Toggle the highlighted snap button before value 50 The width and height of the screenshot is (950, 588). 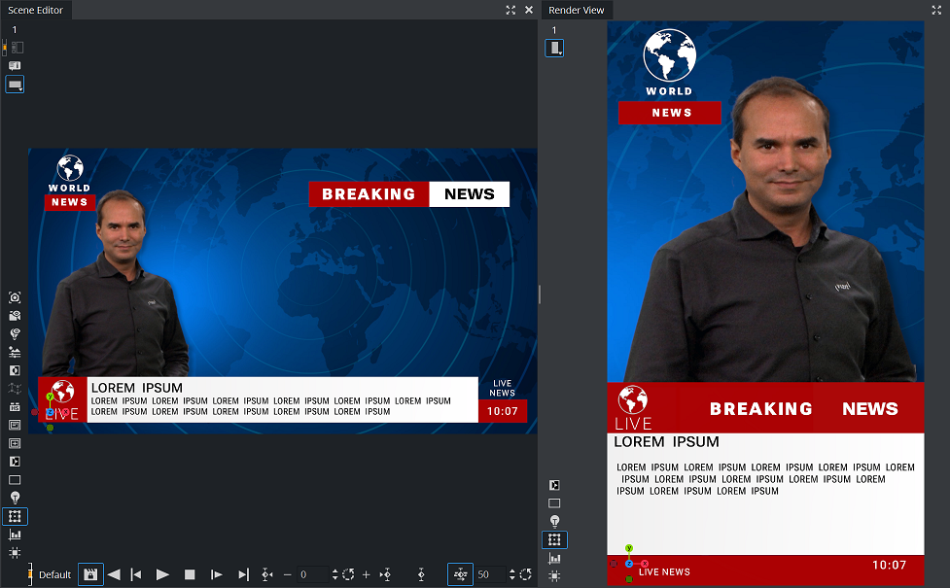click(x=460, y=574)
